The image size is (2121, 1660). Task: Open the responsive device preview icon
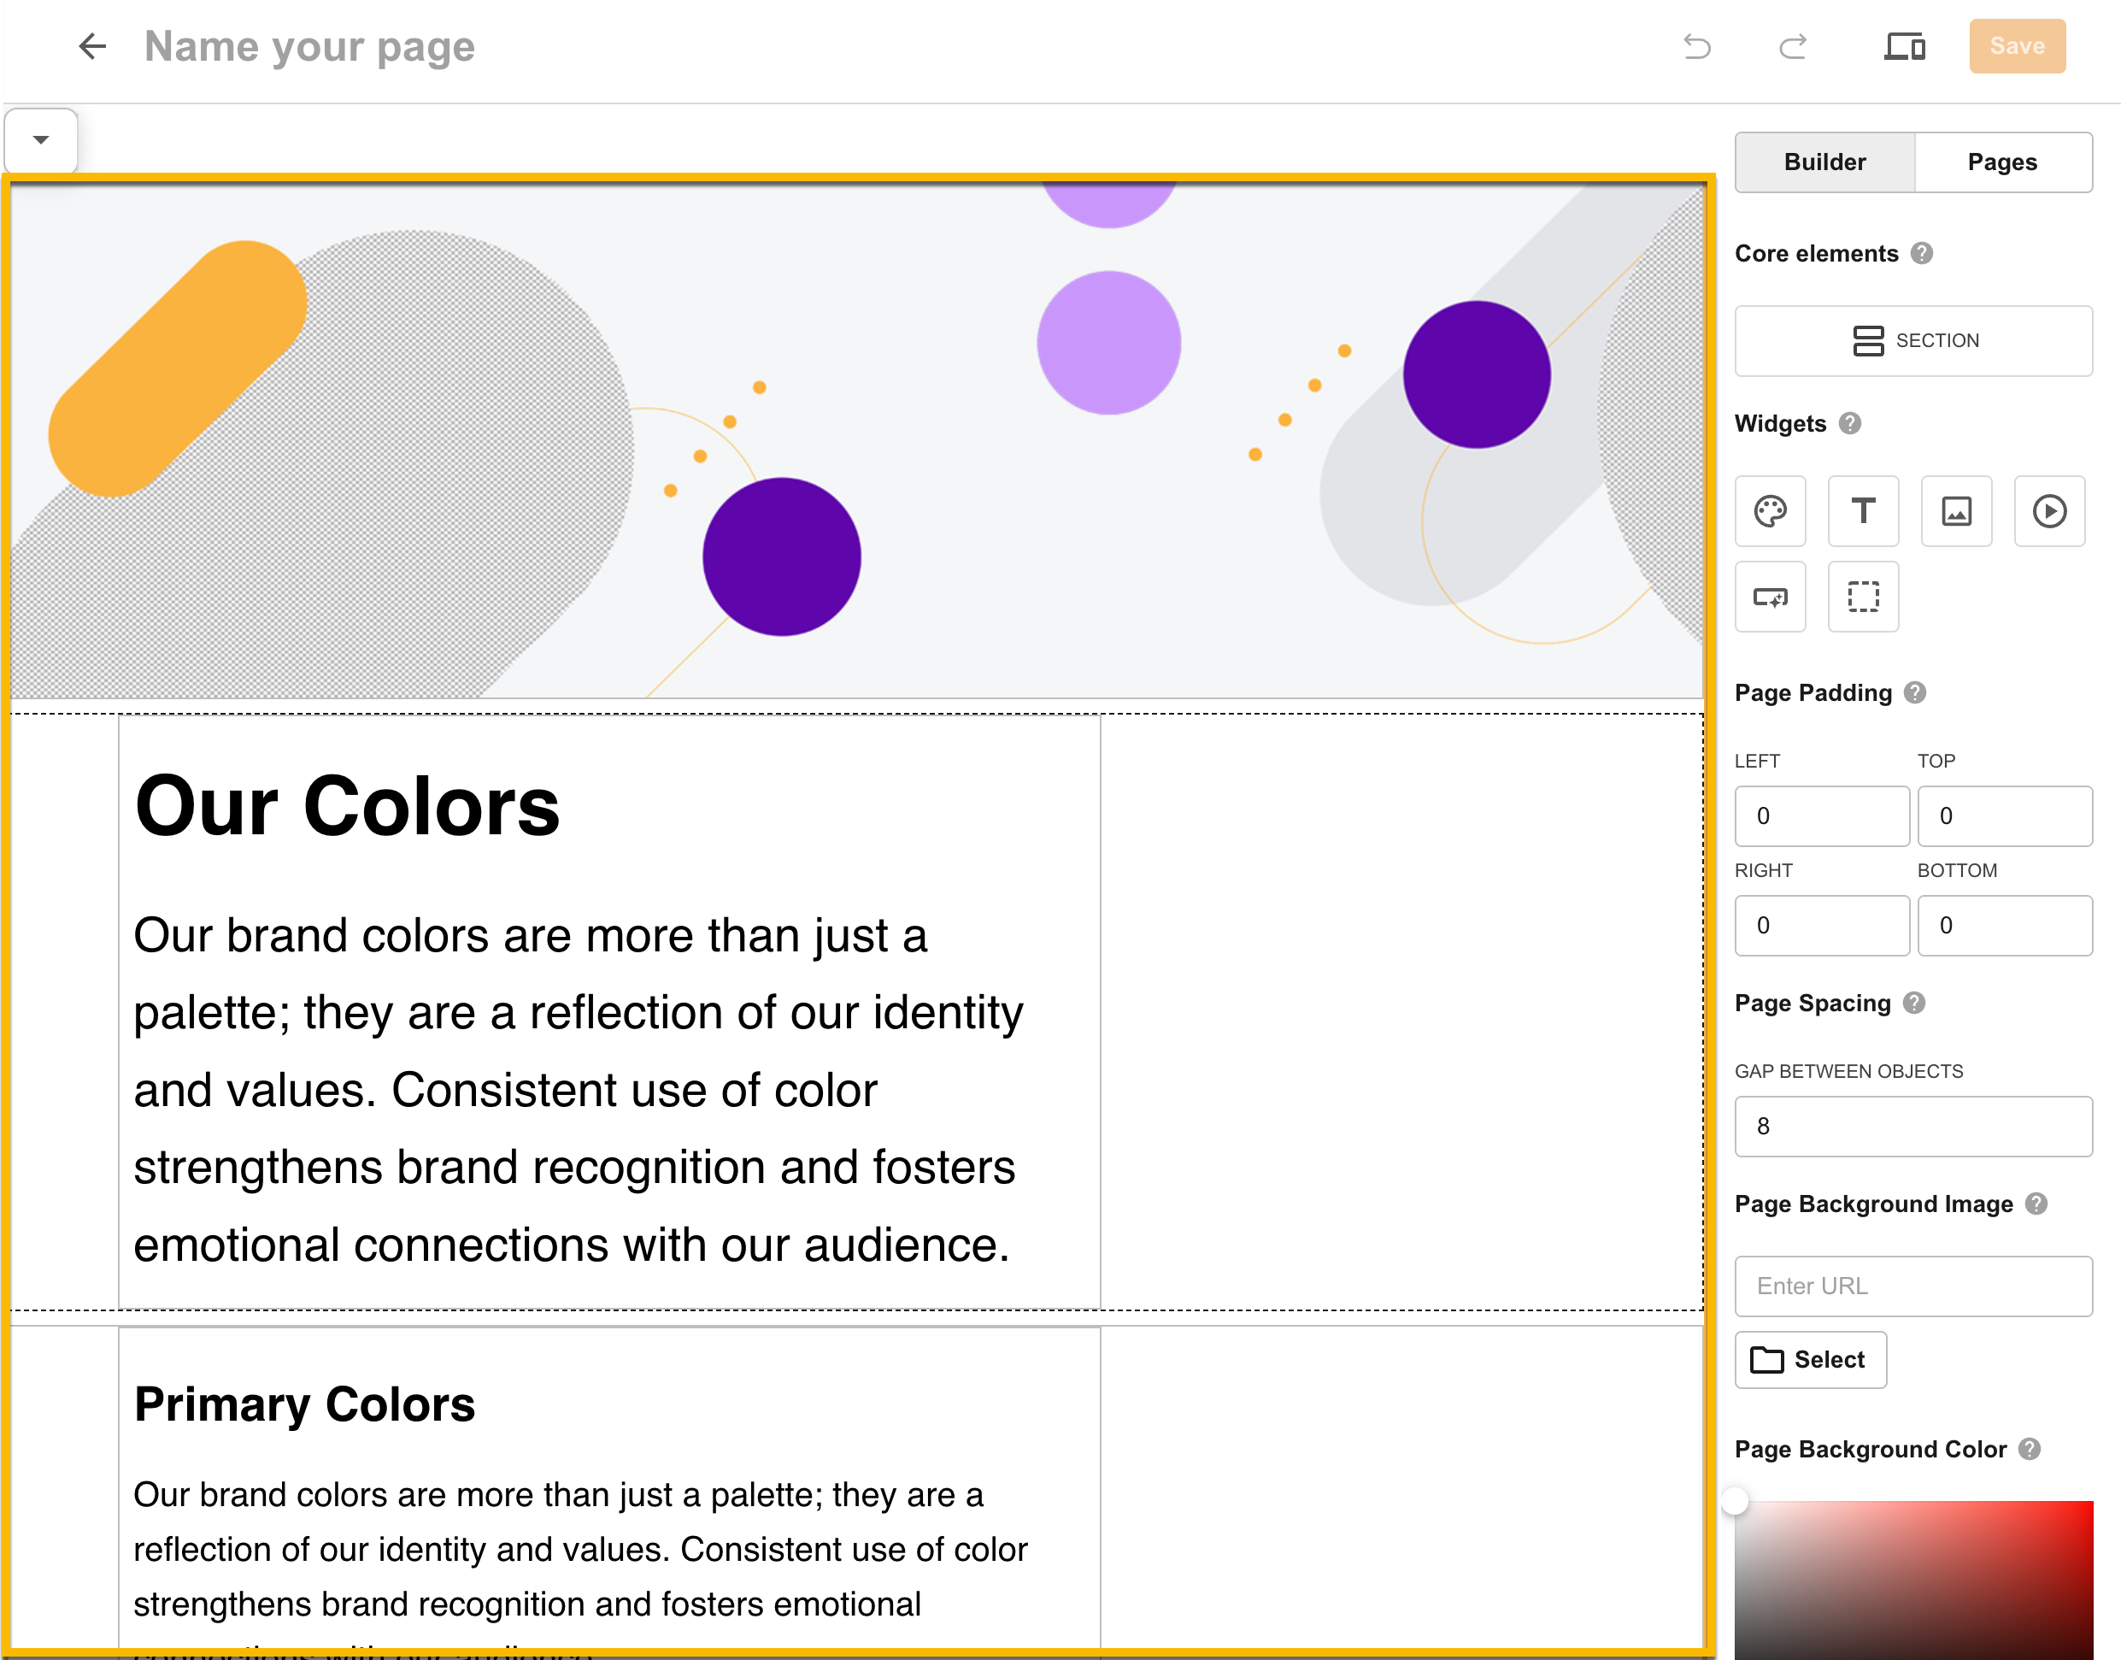[x=1904, y=45]
